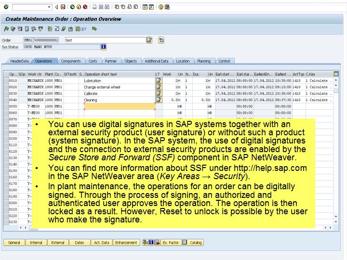Click the Last Page icon
Screen dimensions: 347x260
point(135,7)
